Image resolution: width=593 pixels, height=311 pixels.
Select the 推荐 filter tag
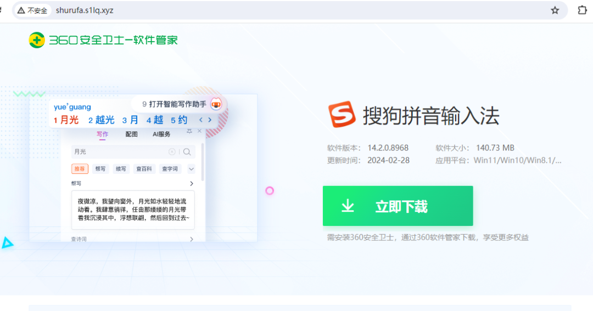click(x=80, y=169)
